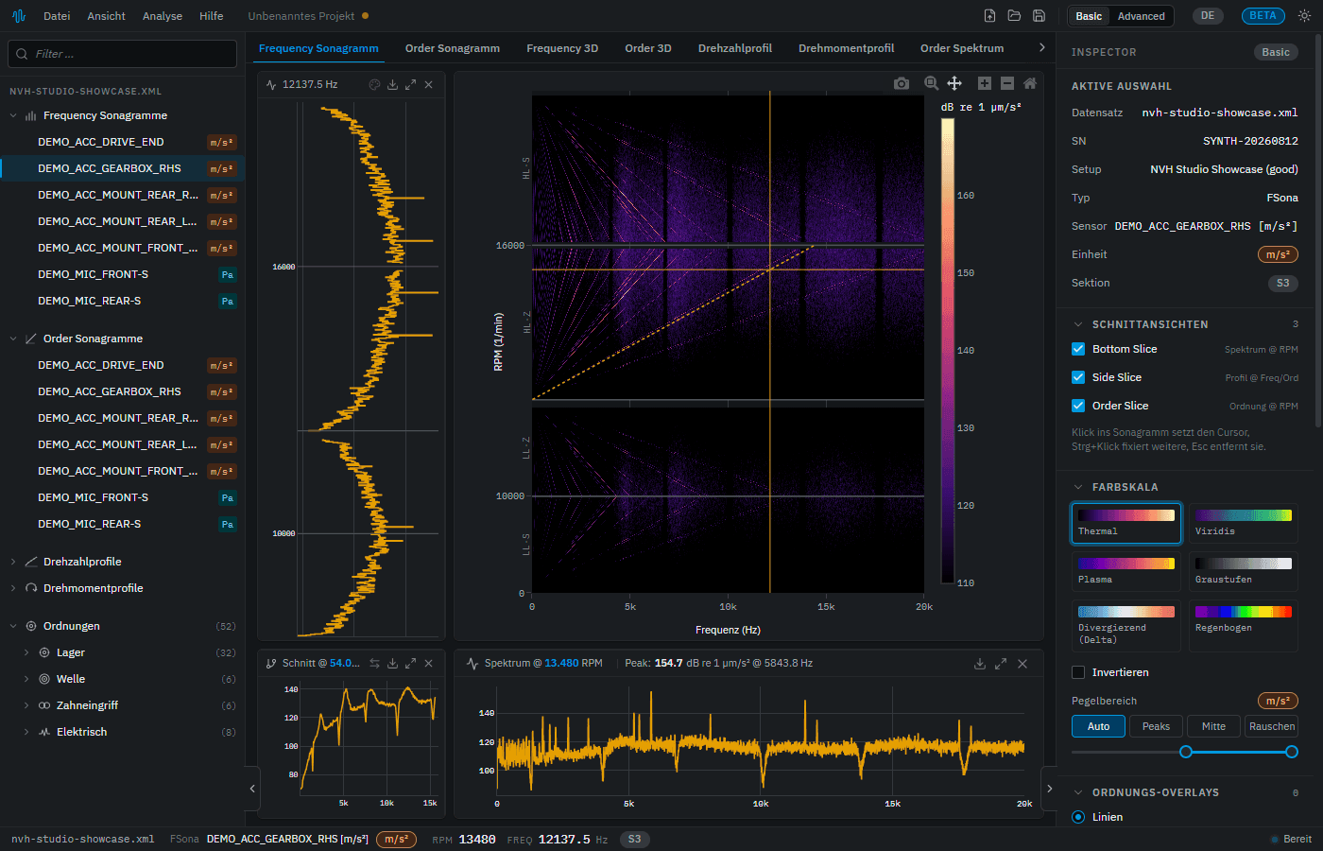Viewport: 1323px width, 851px height.
Task: Take a snapshot with the camera icon
Action: click(902, 84)
